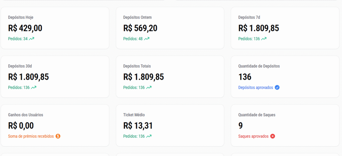The image size is (342, 156).
Task: Click the Ticket Médio R$ 13,31 value
Action: (138, 126)
